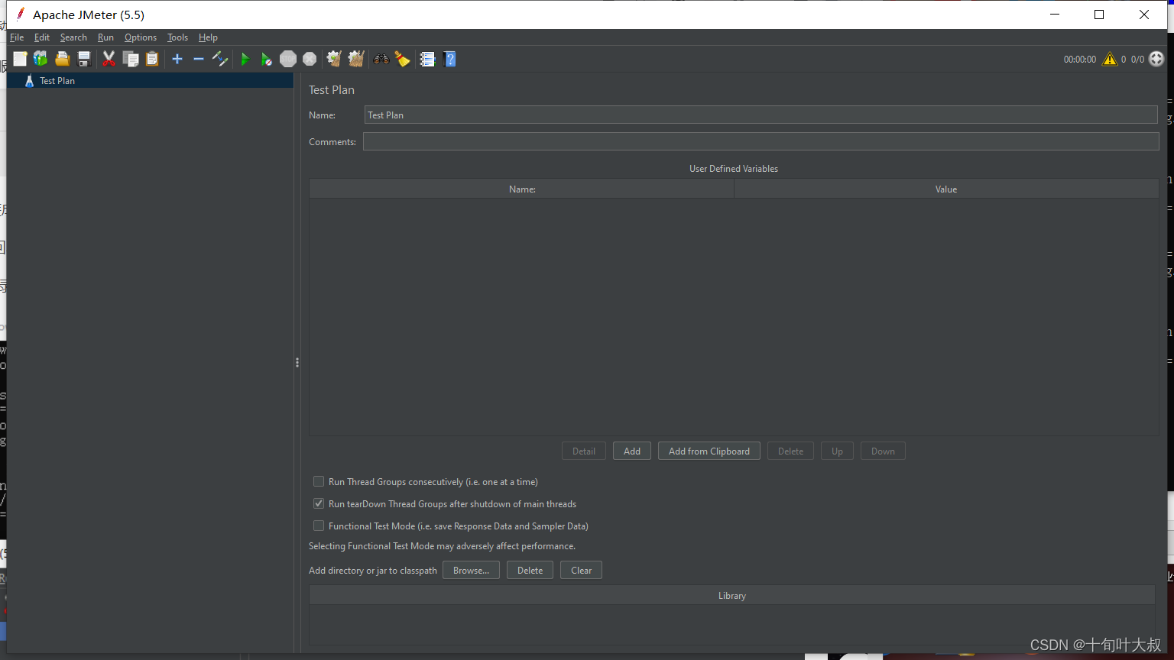Open the Search menu
1174x660 pixels.
(73, 37)
